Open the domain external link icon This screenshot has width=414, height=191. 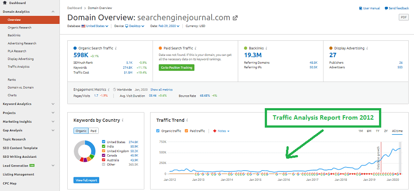(x=235, y=18)
